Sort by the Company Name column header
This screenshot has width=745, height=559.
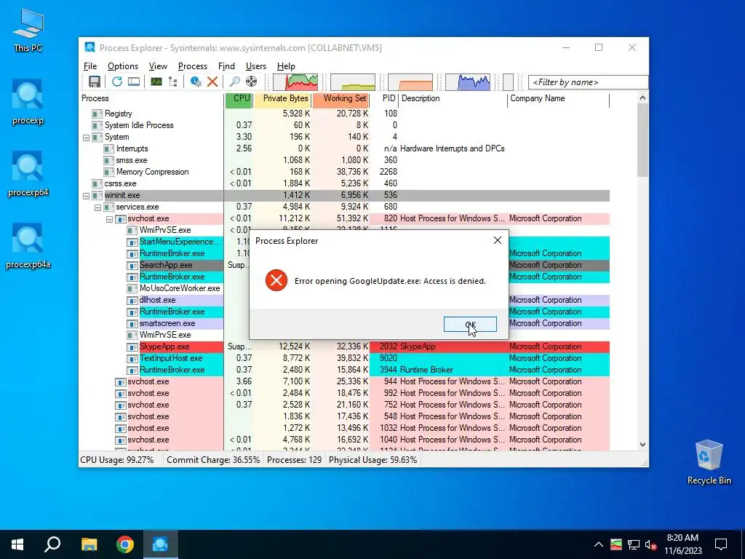(559, 98)
